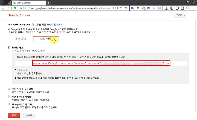Open a new browser tab with plus button

pyautogui.click(x=49, y=3)
